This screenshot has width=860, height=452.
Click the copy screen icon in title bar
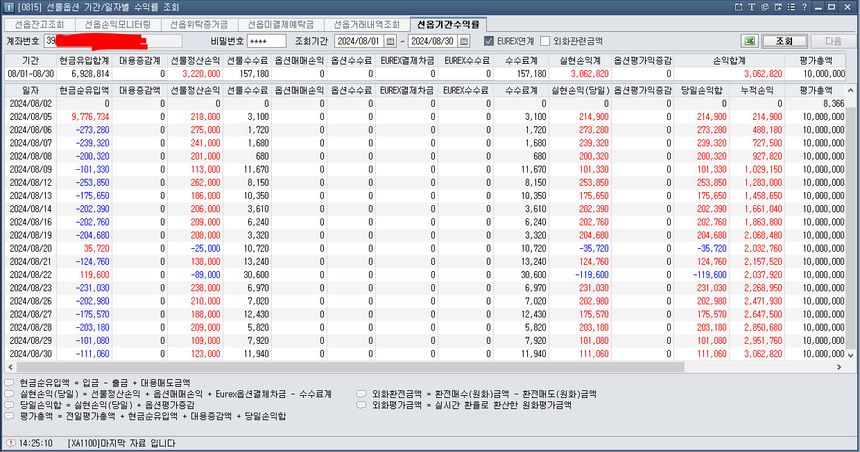coord(764,7)
